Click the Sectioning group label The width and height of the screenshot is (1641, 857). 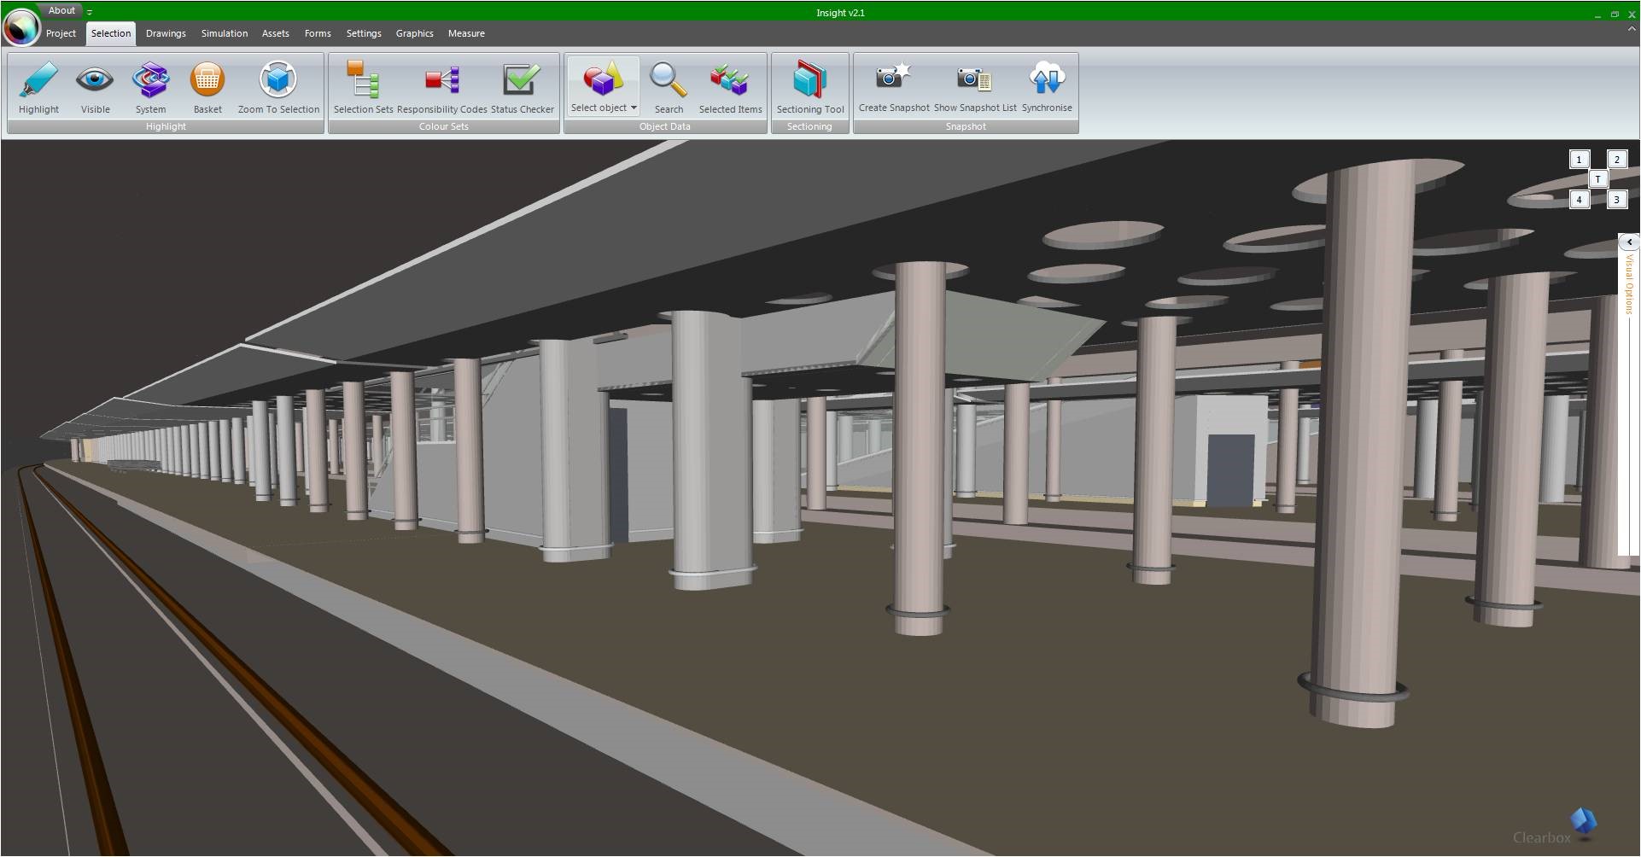[x=809, y=126]
